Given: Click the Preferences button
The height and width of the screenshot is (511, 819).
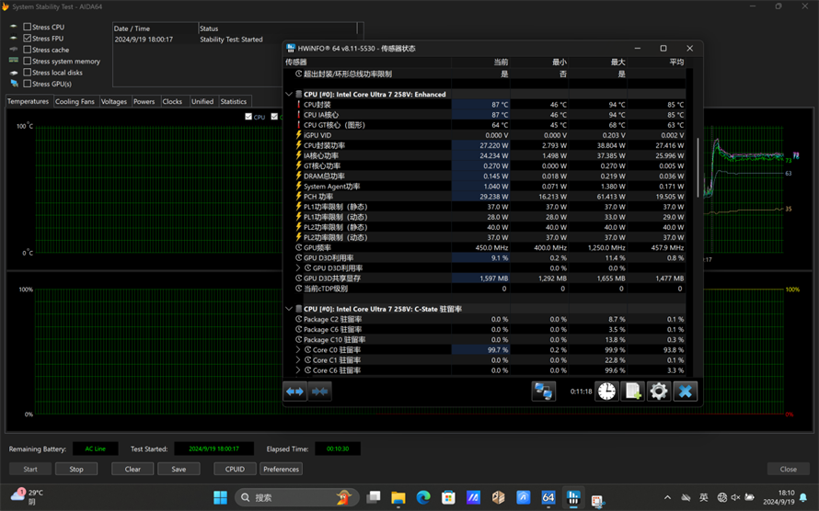Looking at the screenshot, I should [281, 469].
